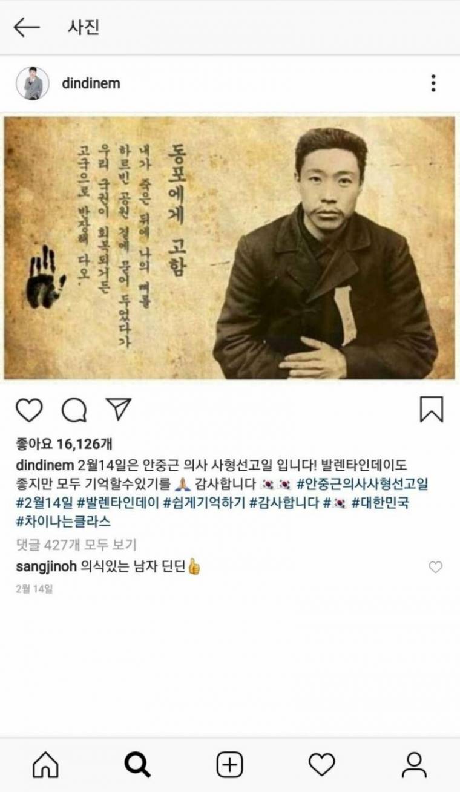
Task: Open the #차이나는클라스 hashtag
Action: pos(64,522)
